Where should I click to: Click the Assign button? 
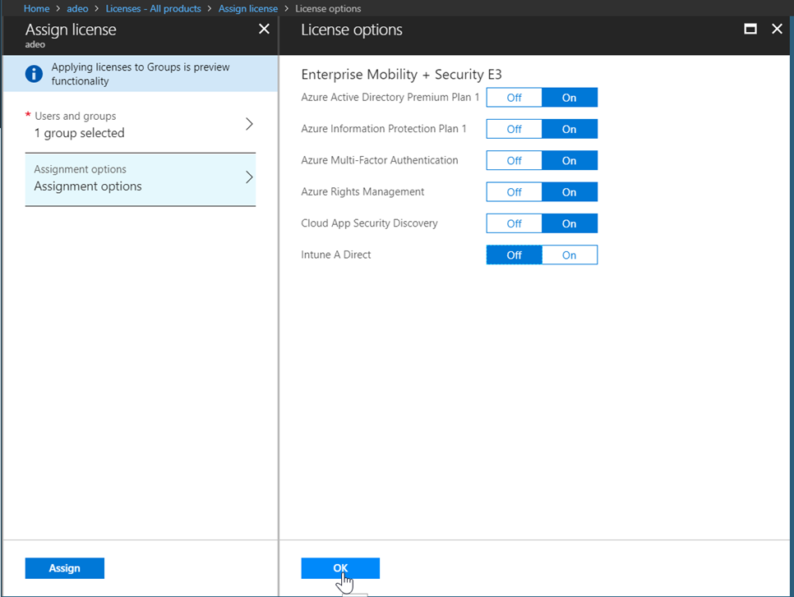pos(64,568)
